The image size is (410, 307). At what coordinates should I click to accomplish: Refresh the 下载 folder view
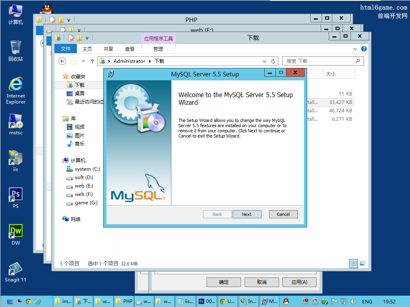(273, 61)
